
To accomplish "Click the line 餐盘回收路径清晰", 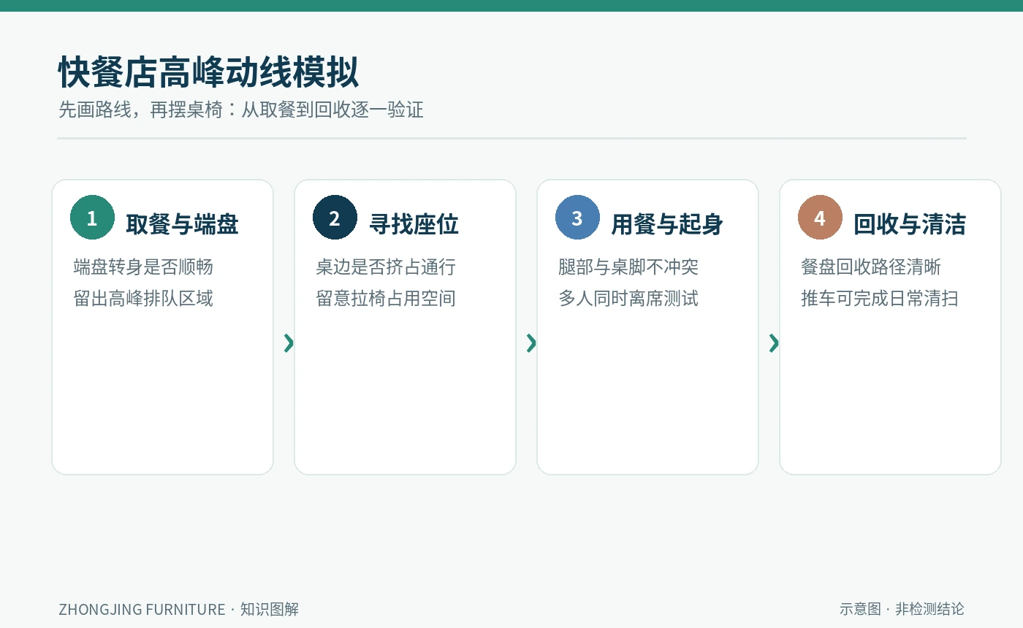I will click(871, 267).
